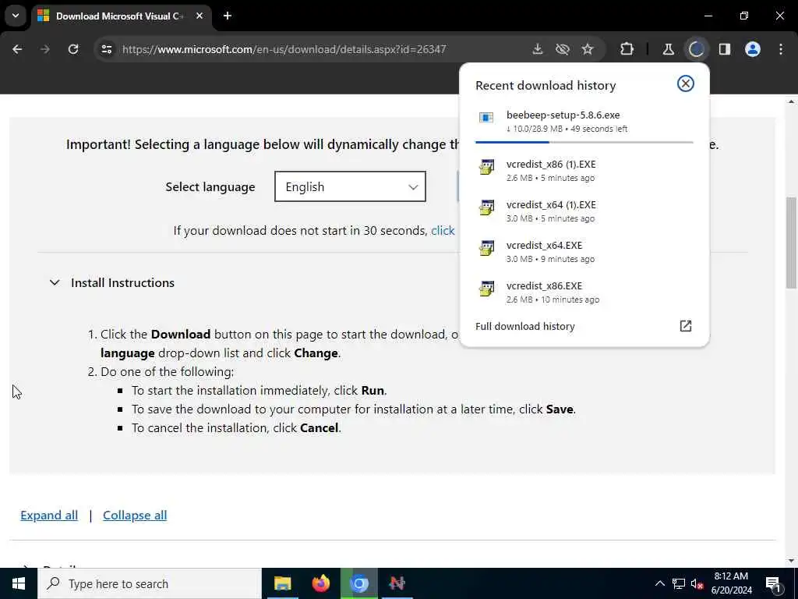Image resolution: width=798 pixels, height=599 pixels.
Task: Open Chrome's three-dot menu
Action: 781,49
